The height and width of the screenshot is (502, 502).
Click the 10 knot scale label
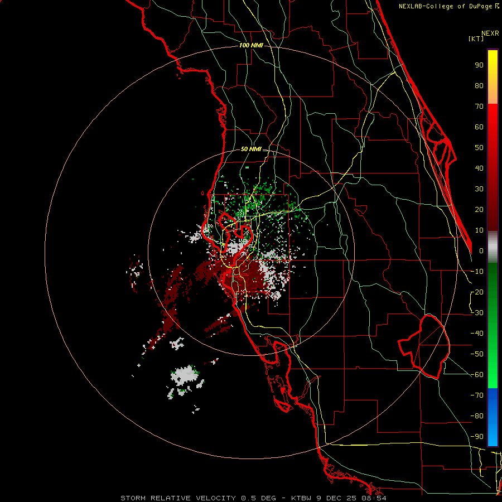(x=479, y=230)
